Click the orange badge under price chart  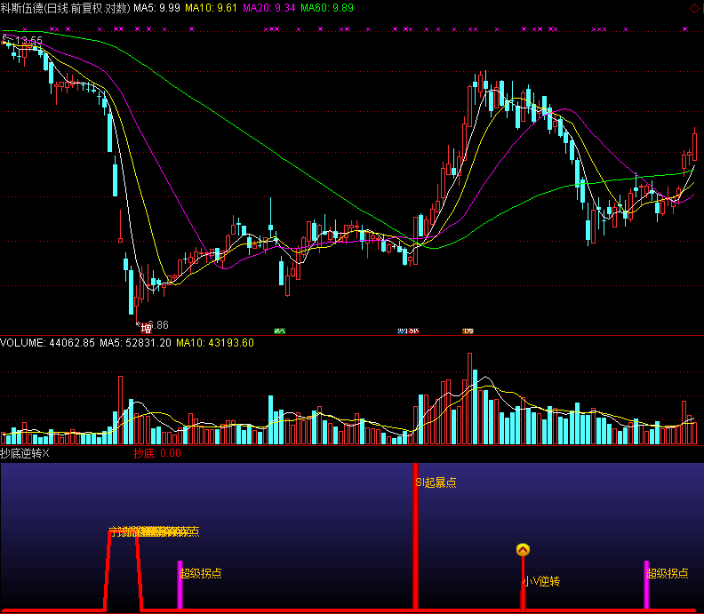468,331
